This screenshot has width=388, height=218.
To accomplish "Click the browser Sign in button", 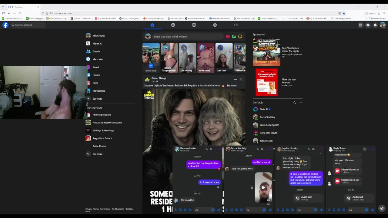I will coord(370,13).
